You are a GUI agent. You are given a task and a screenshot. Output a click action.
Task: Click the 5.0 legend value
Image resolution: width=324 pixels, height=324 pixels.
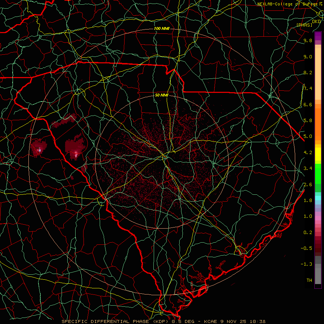click(x=308, y=136)
